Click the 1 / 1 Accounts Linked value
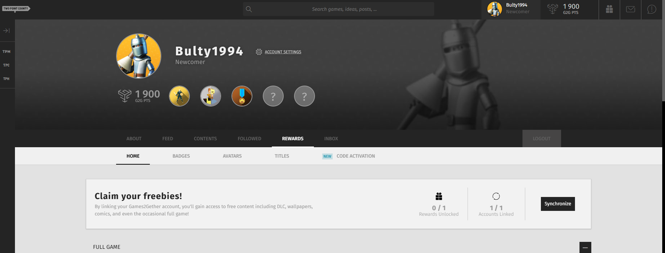Screen dimensions: 665x253 click(496, 208)
